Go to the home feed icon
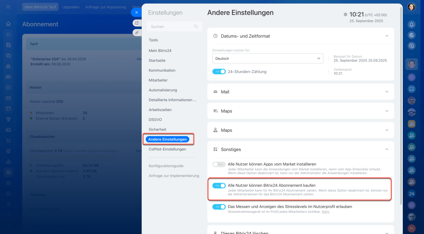424x234 pixels. coord(8,24)
